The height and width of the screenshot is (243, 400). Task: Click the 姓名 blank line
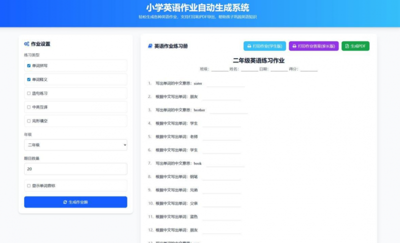[x=249, y=69]
